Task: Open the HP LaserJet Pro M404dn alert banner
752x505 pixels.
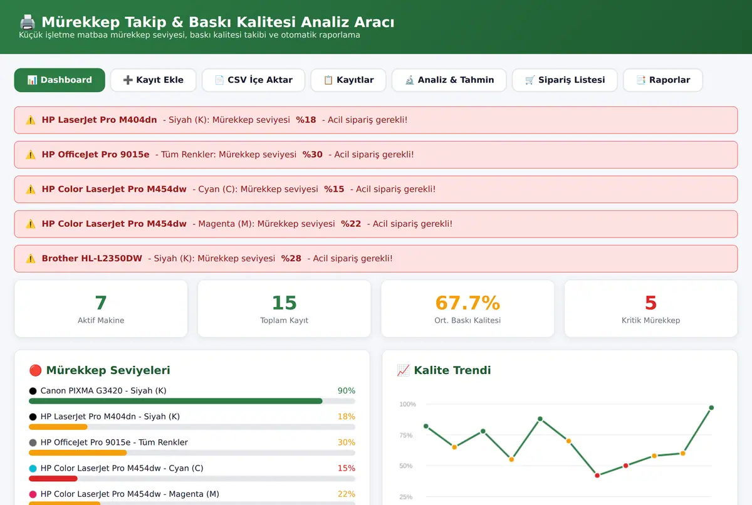Action: tap(376, 120)
